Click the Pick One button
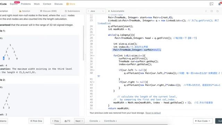 36,121
